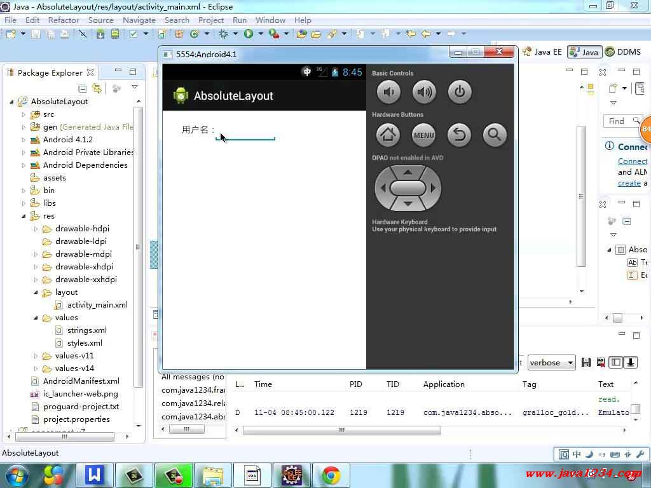Open the Window menu

click(270, 20)
